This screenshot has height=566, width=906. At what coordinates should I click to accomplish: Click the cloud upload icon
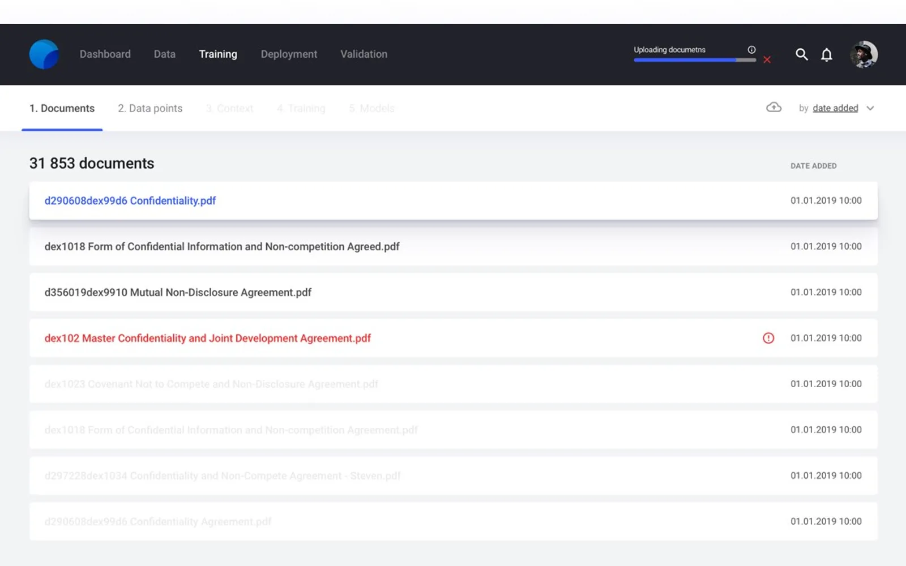pos(773,108)
